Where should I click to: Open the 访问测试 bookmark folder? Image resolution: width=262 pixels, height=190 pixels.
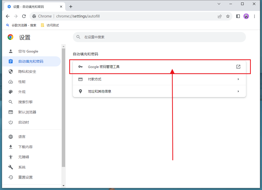[x=50, y=25]
